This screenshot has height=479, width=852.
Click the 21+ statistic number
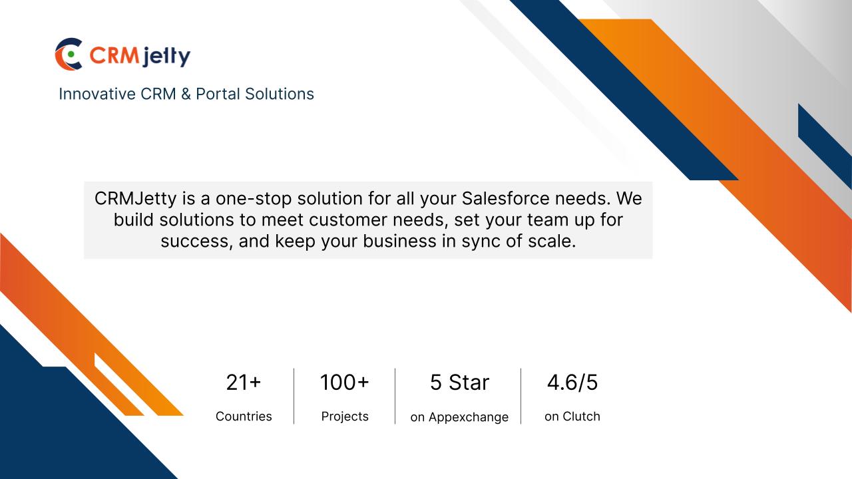(x=244, y=383)
